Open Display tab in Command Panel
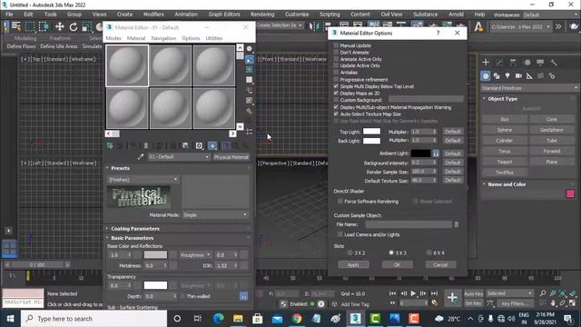The height and width of the screenshot is (327, 581). (540, 63)
